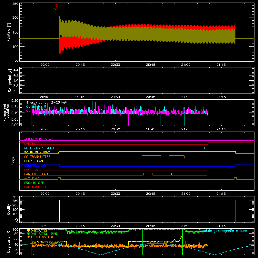258x258 pixels.
Task: Click the 20:00 time label under Pointing plot
Action: [45, 65]
